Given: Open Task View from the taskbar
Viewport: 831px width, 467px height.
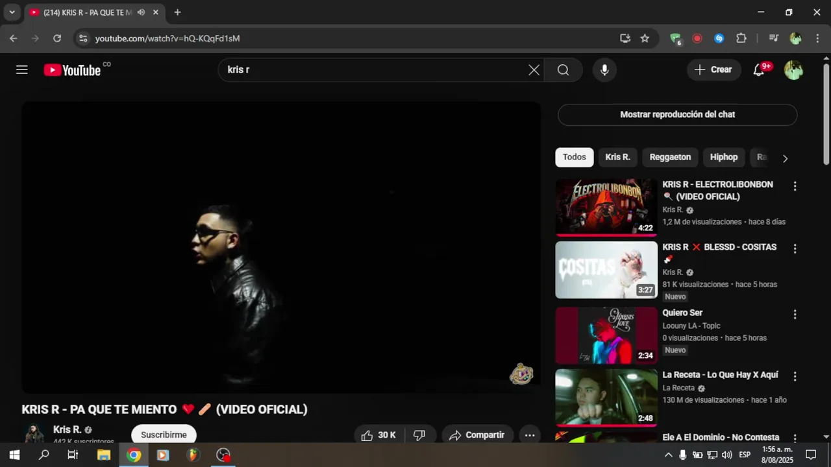Looking at the screenshot, I should [x=73, y=455].
